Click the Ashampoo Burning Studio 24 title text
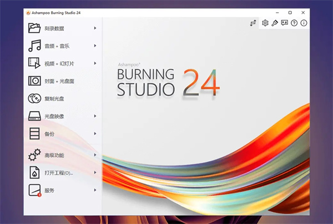333x224 pixels. (x=56, y=13)
